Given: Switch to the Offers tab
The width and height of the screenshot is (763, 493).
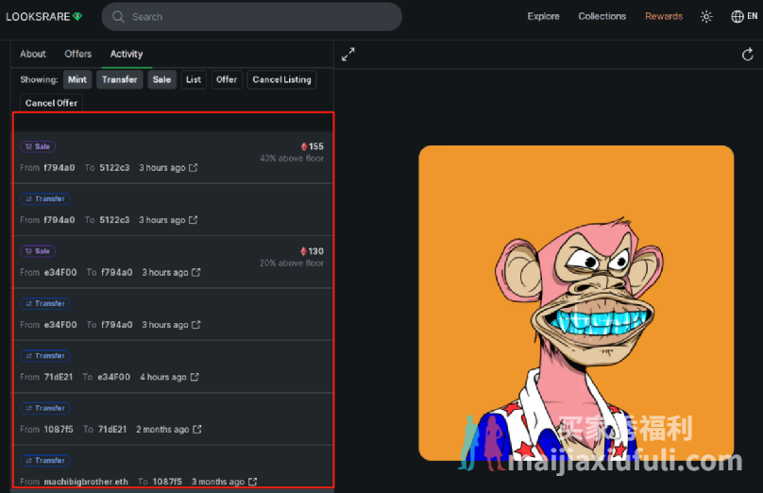Looking at the screenshot, I should pos(77,54).
